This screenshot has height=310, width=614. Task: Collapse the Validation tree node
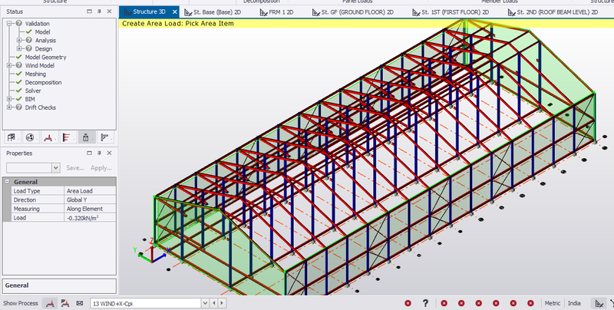[9, 24]
